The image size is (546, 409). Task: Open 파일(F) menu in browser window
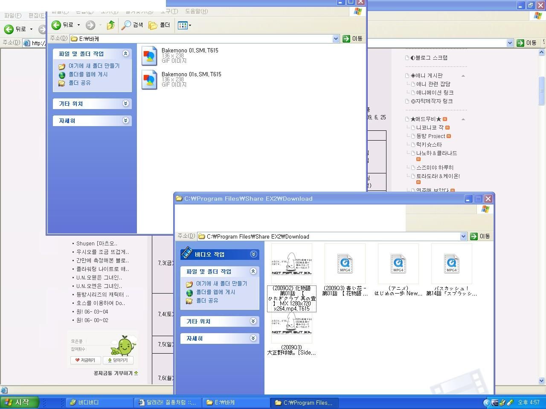pyautogui.click(x=13, y=15)
